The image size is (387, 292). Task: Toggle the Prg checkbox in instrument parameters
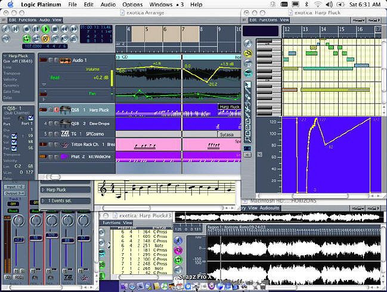point(14,136)
